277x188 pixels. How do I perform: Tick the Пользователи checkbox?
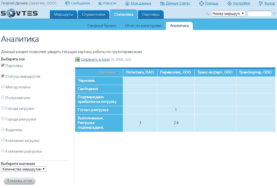coord(3,97)
